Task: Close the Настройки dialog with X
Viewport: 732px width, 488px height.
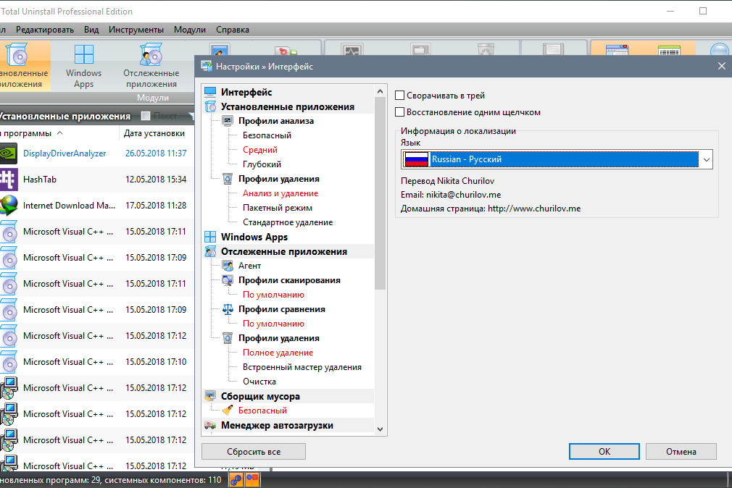Action: 721,66
